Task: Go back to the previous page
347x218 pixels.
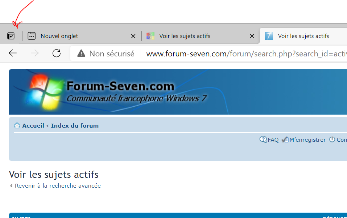Action: point(13,53)
